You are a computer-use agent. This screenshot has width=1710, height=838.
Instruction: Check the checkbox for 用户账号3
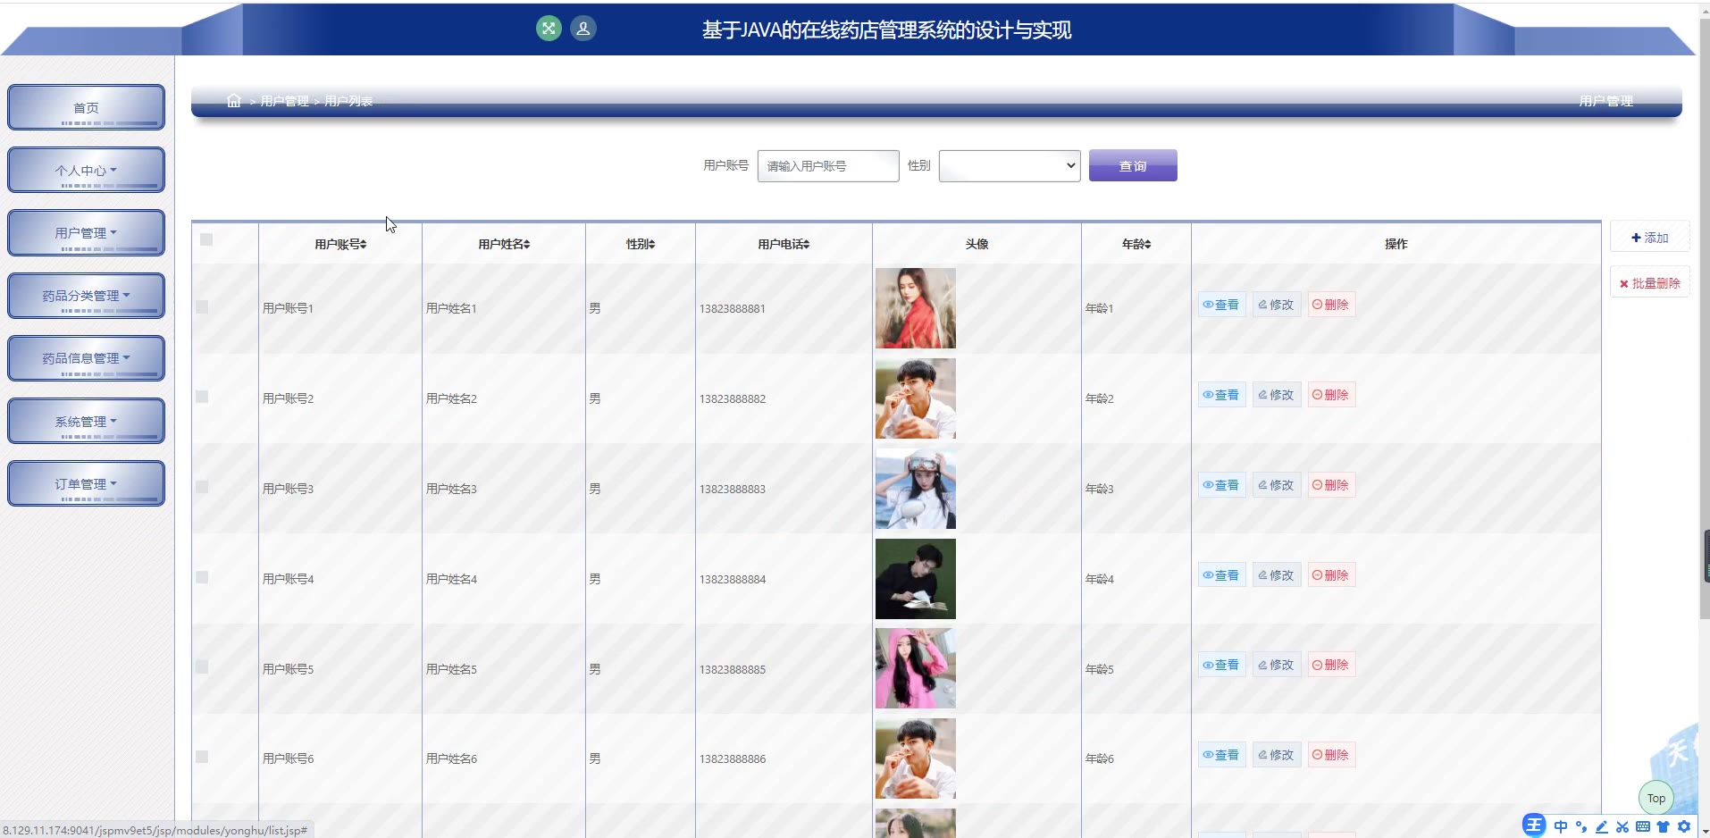(202, 487)
